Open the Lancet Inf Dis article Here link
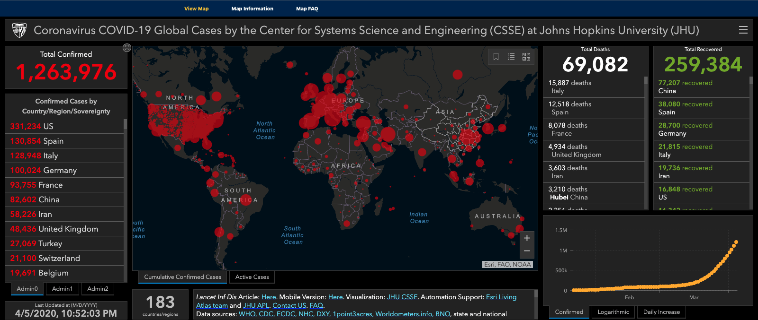The height and width of the screenshot is (320, 758). tap(269, 297)
